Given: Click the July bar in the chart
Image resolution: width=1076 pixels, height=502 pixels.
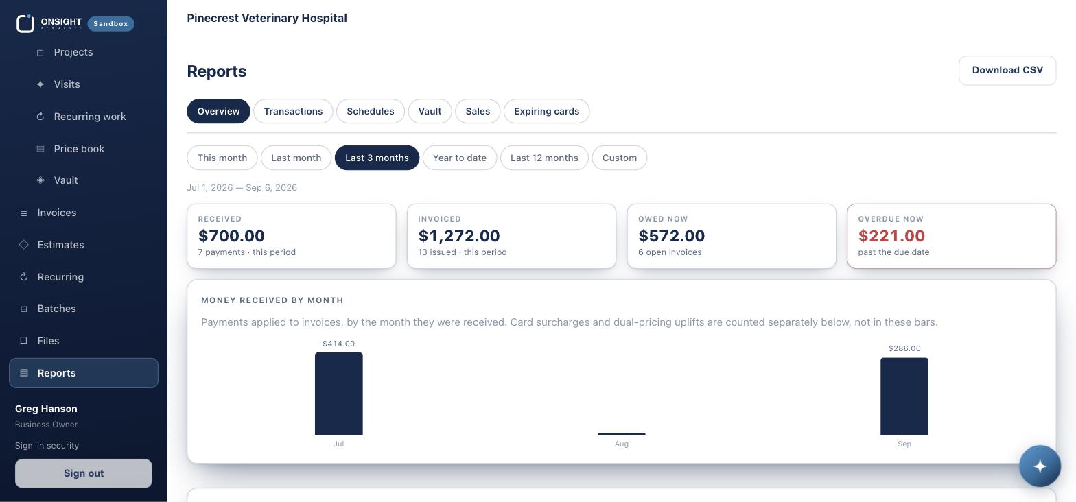Looking at the screenshot, I should (339, 394).
